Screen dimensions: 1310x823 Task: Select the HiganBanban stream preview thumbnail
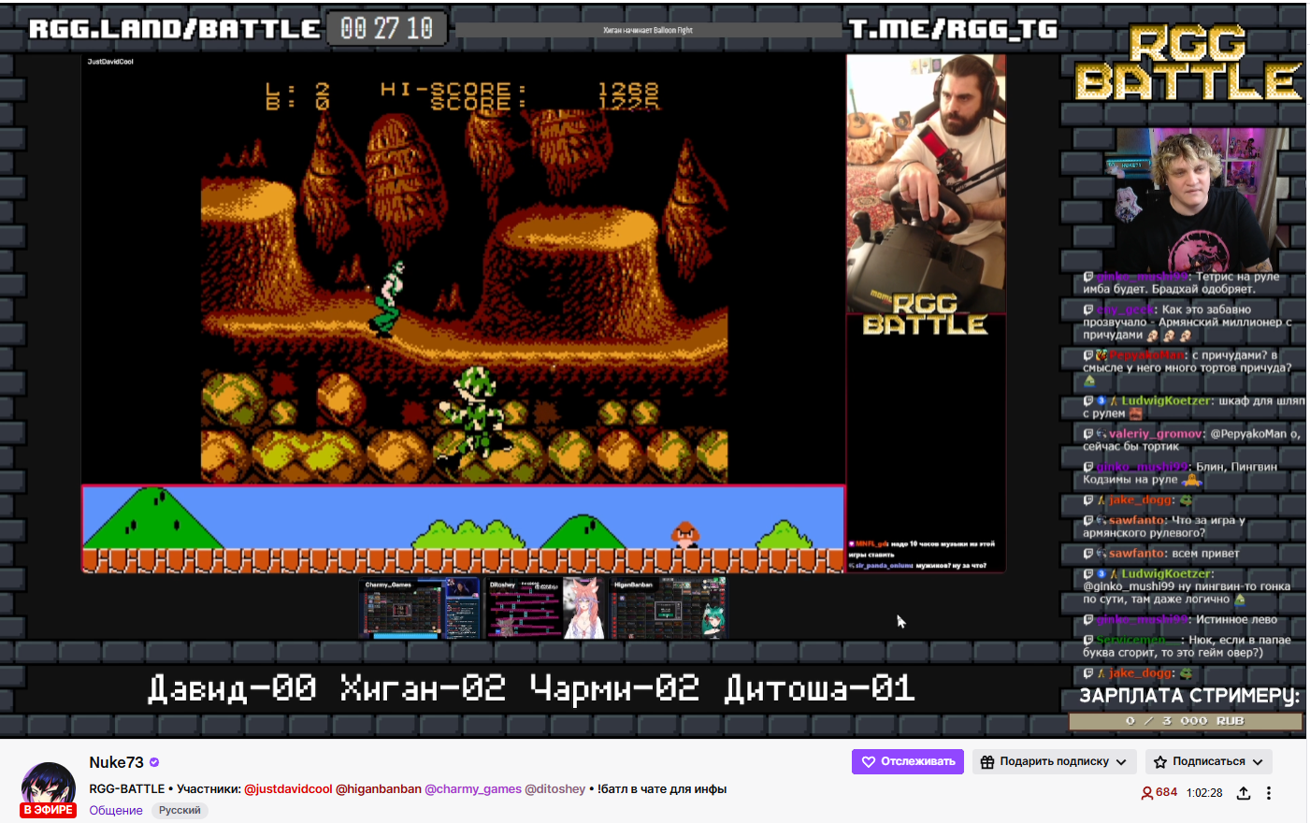[x=669, y=608]
